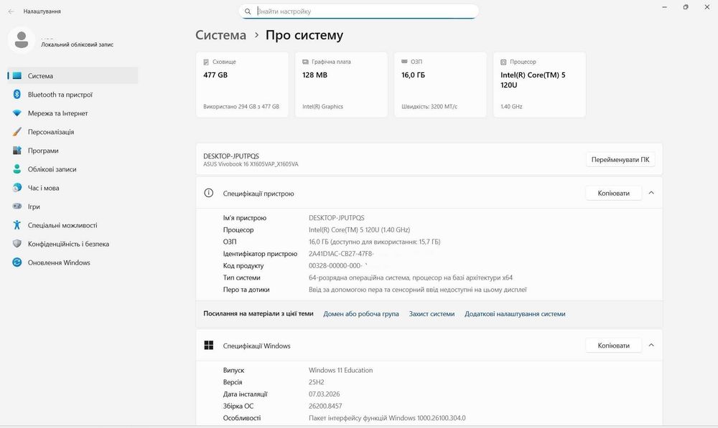Open the Захист системи link
The width and height of the screenshot is (718, 428).
click(x=432, y=314)
